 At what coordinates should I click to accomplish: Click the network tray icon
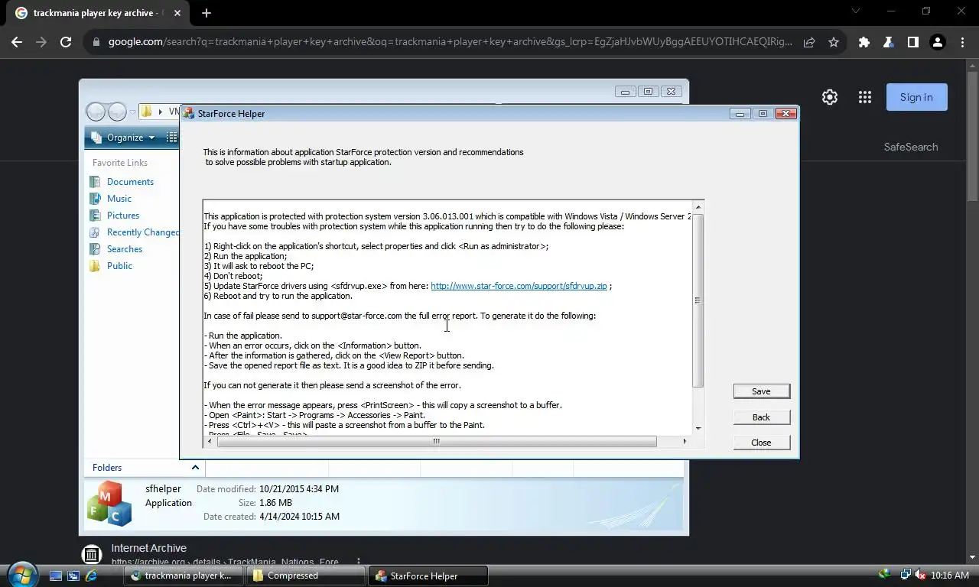pos(905,575)
